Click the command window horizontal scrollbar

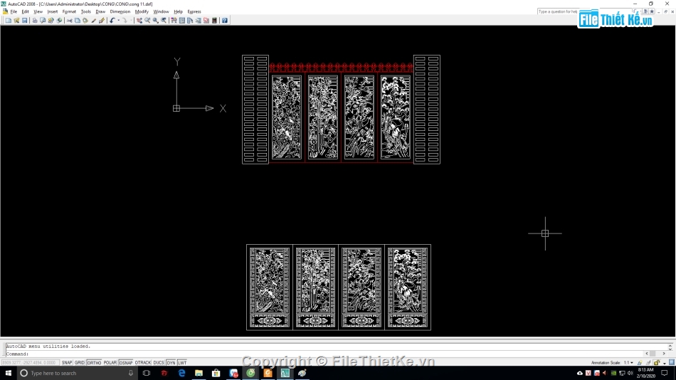655,354
